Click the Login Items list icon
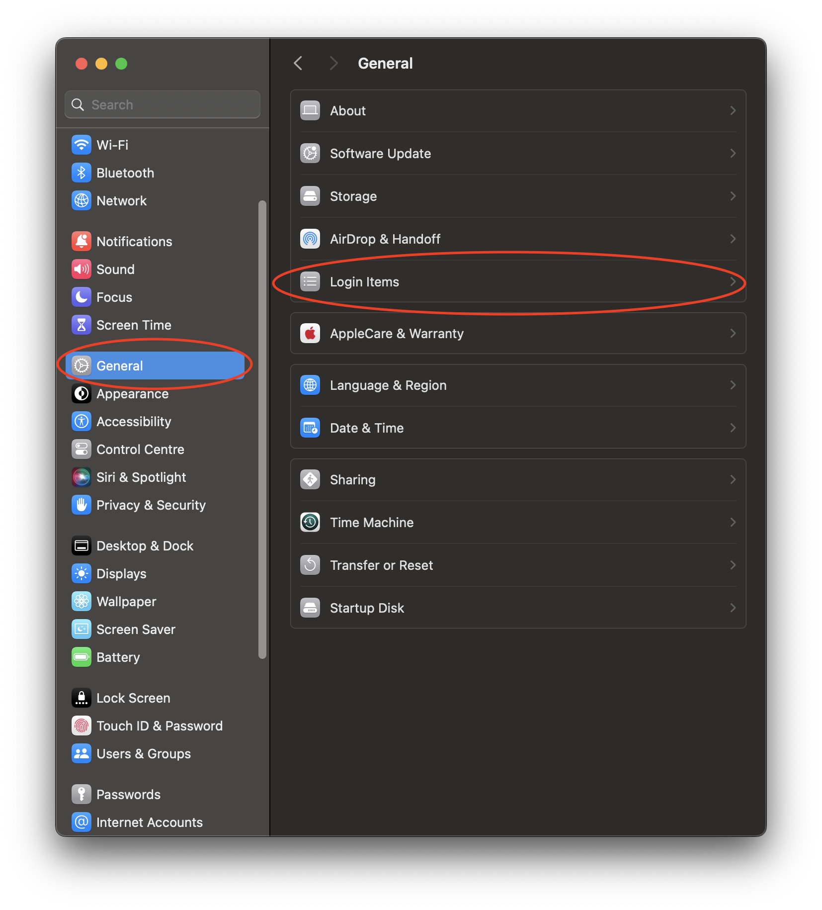This screenshot has height=910, width=822. [310, 281]
